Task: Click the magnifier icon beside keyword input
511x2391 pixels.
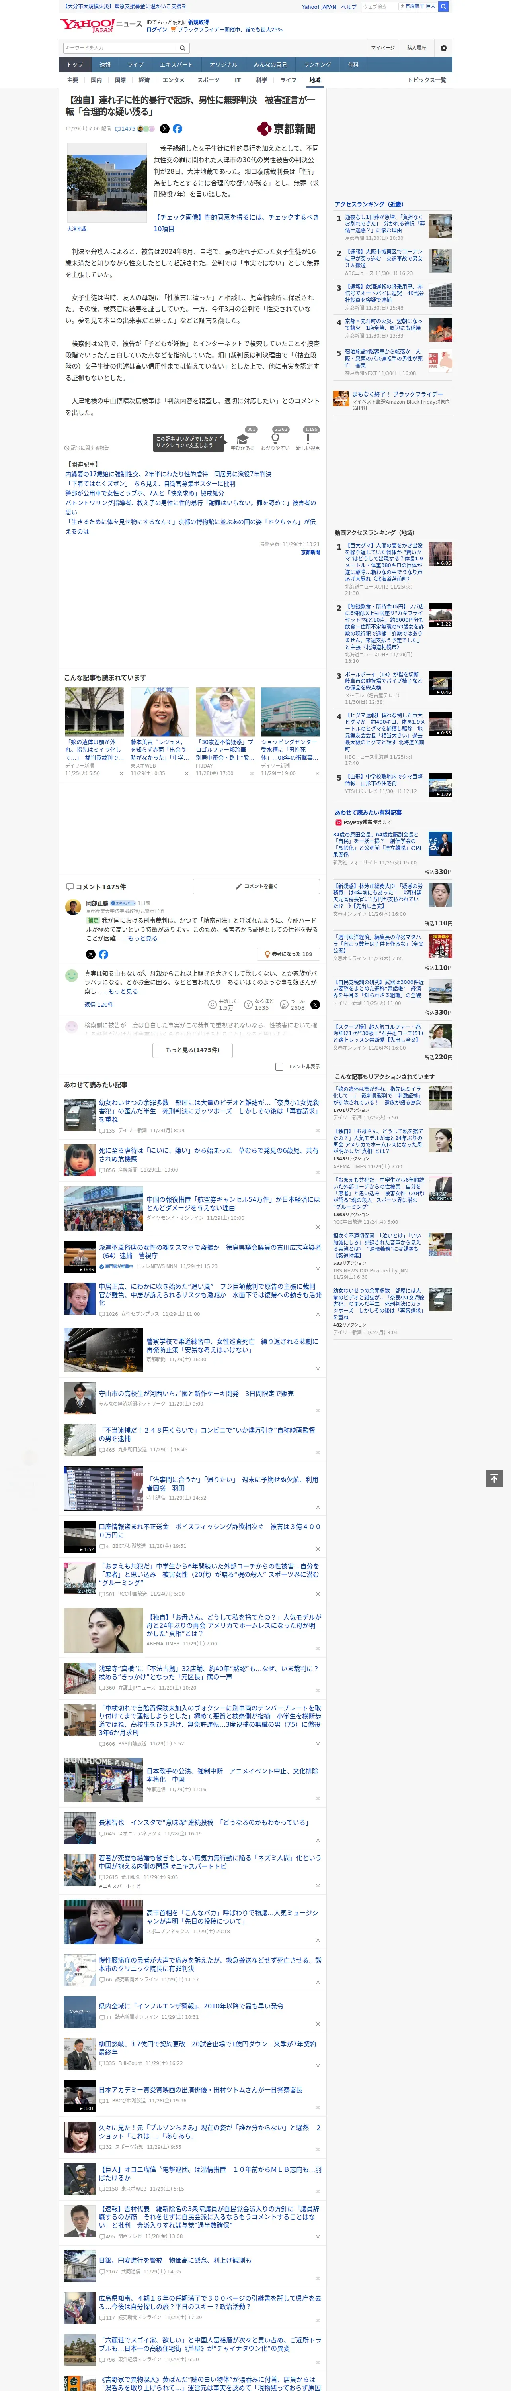Action: (x=182, y=48)
